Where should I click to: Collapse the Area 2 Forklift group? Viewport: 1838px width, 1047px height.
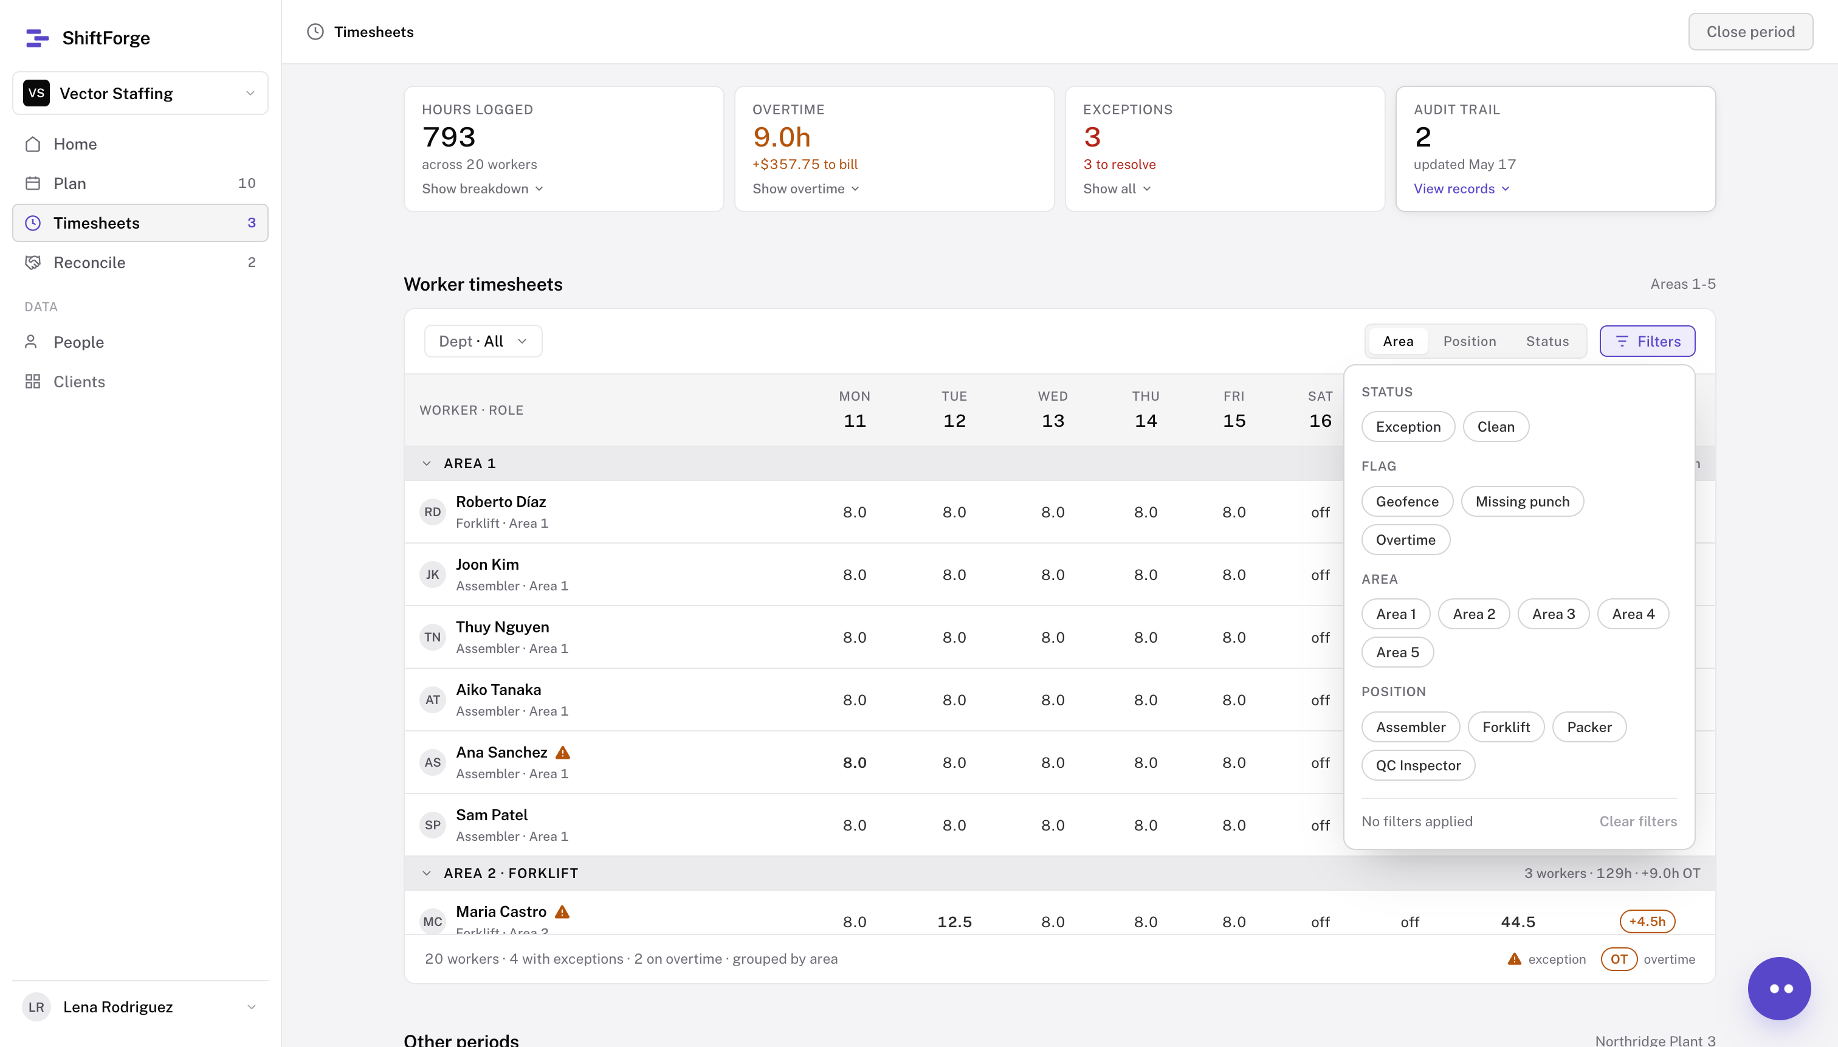(426, 873)
